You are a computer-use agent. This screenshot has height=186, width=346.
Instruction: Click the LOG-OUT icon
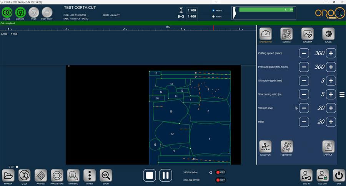[323, 175]
